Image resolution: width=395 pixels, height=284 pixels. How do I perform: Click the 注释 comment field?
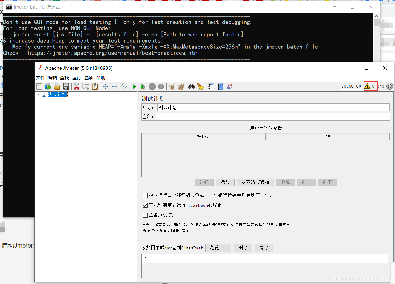pyautogui.click(x=273, y=116)
